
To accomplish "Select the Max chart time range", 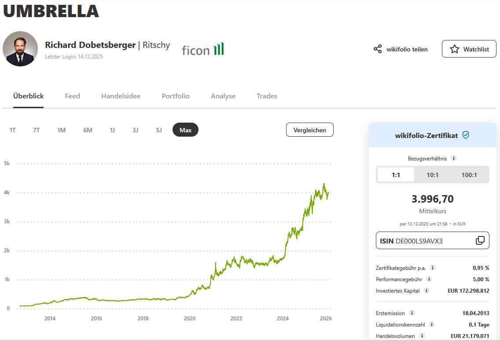I will pos(185,130).
